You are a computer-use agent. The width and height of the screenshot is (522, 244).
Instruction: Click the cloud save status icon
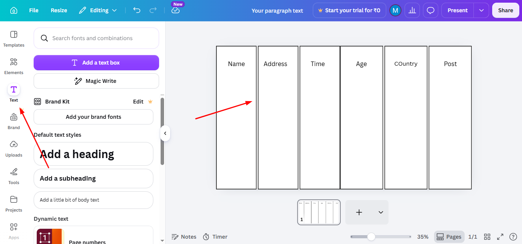coord(176,10)
